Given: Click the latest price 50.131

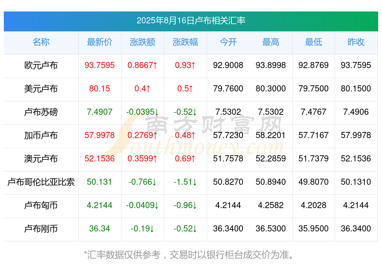Looking at the screenshot, I should [99, 182].
